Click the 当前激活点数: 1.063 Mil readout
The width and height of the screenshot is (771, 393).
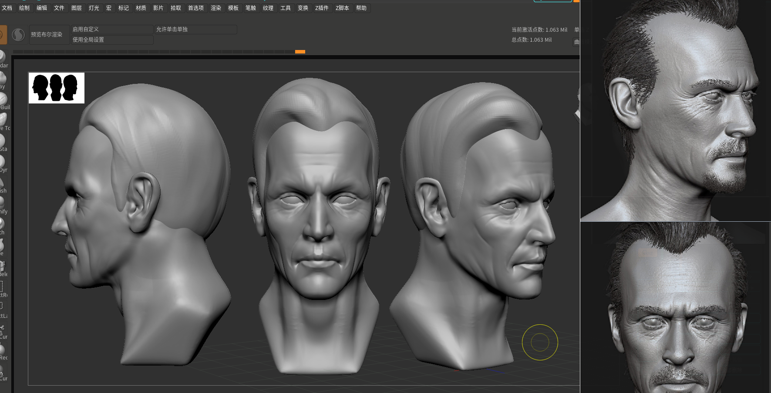pyautogui.click(x=539, y=30)
